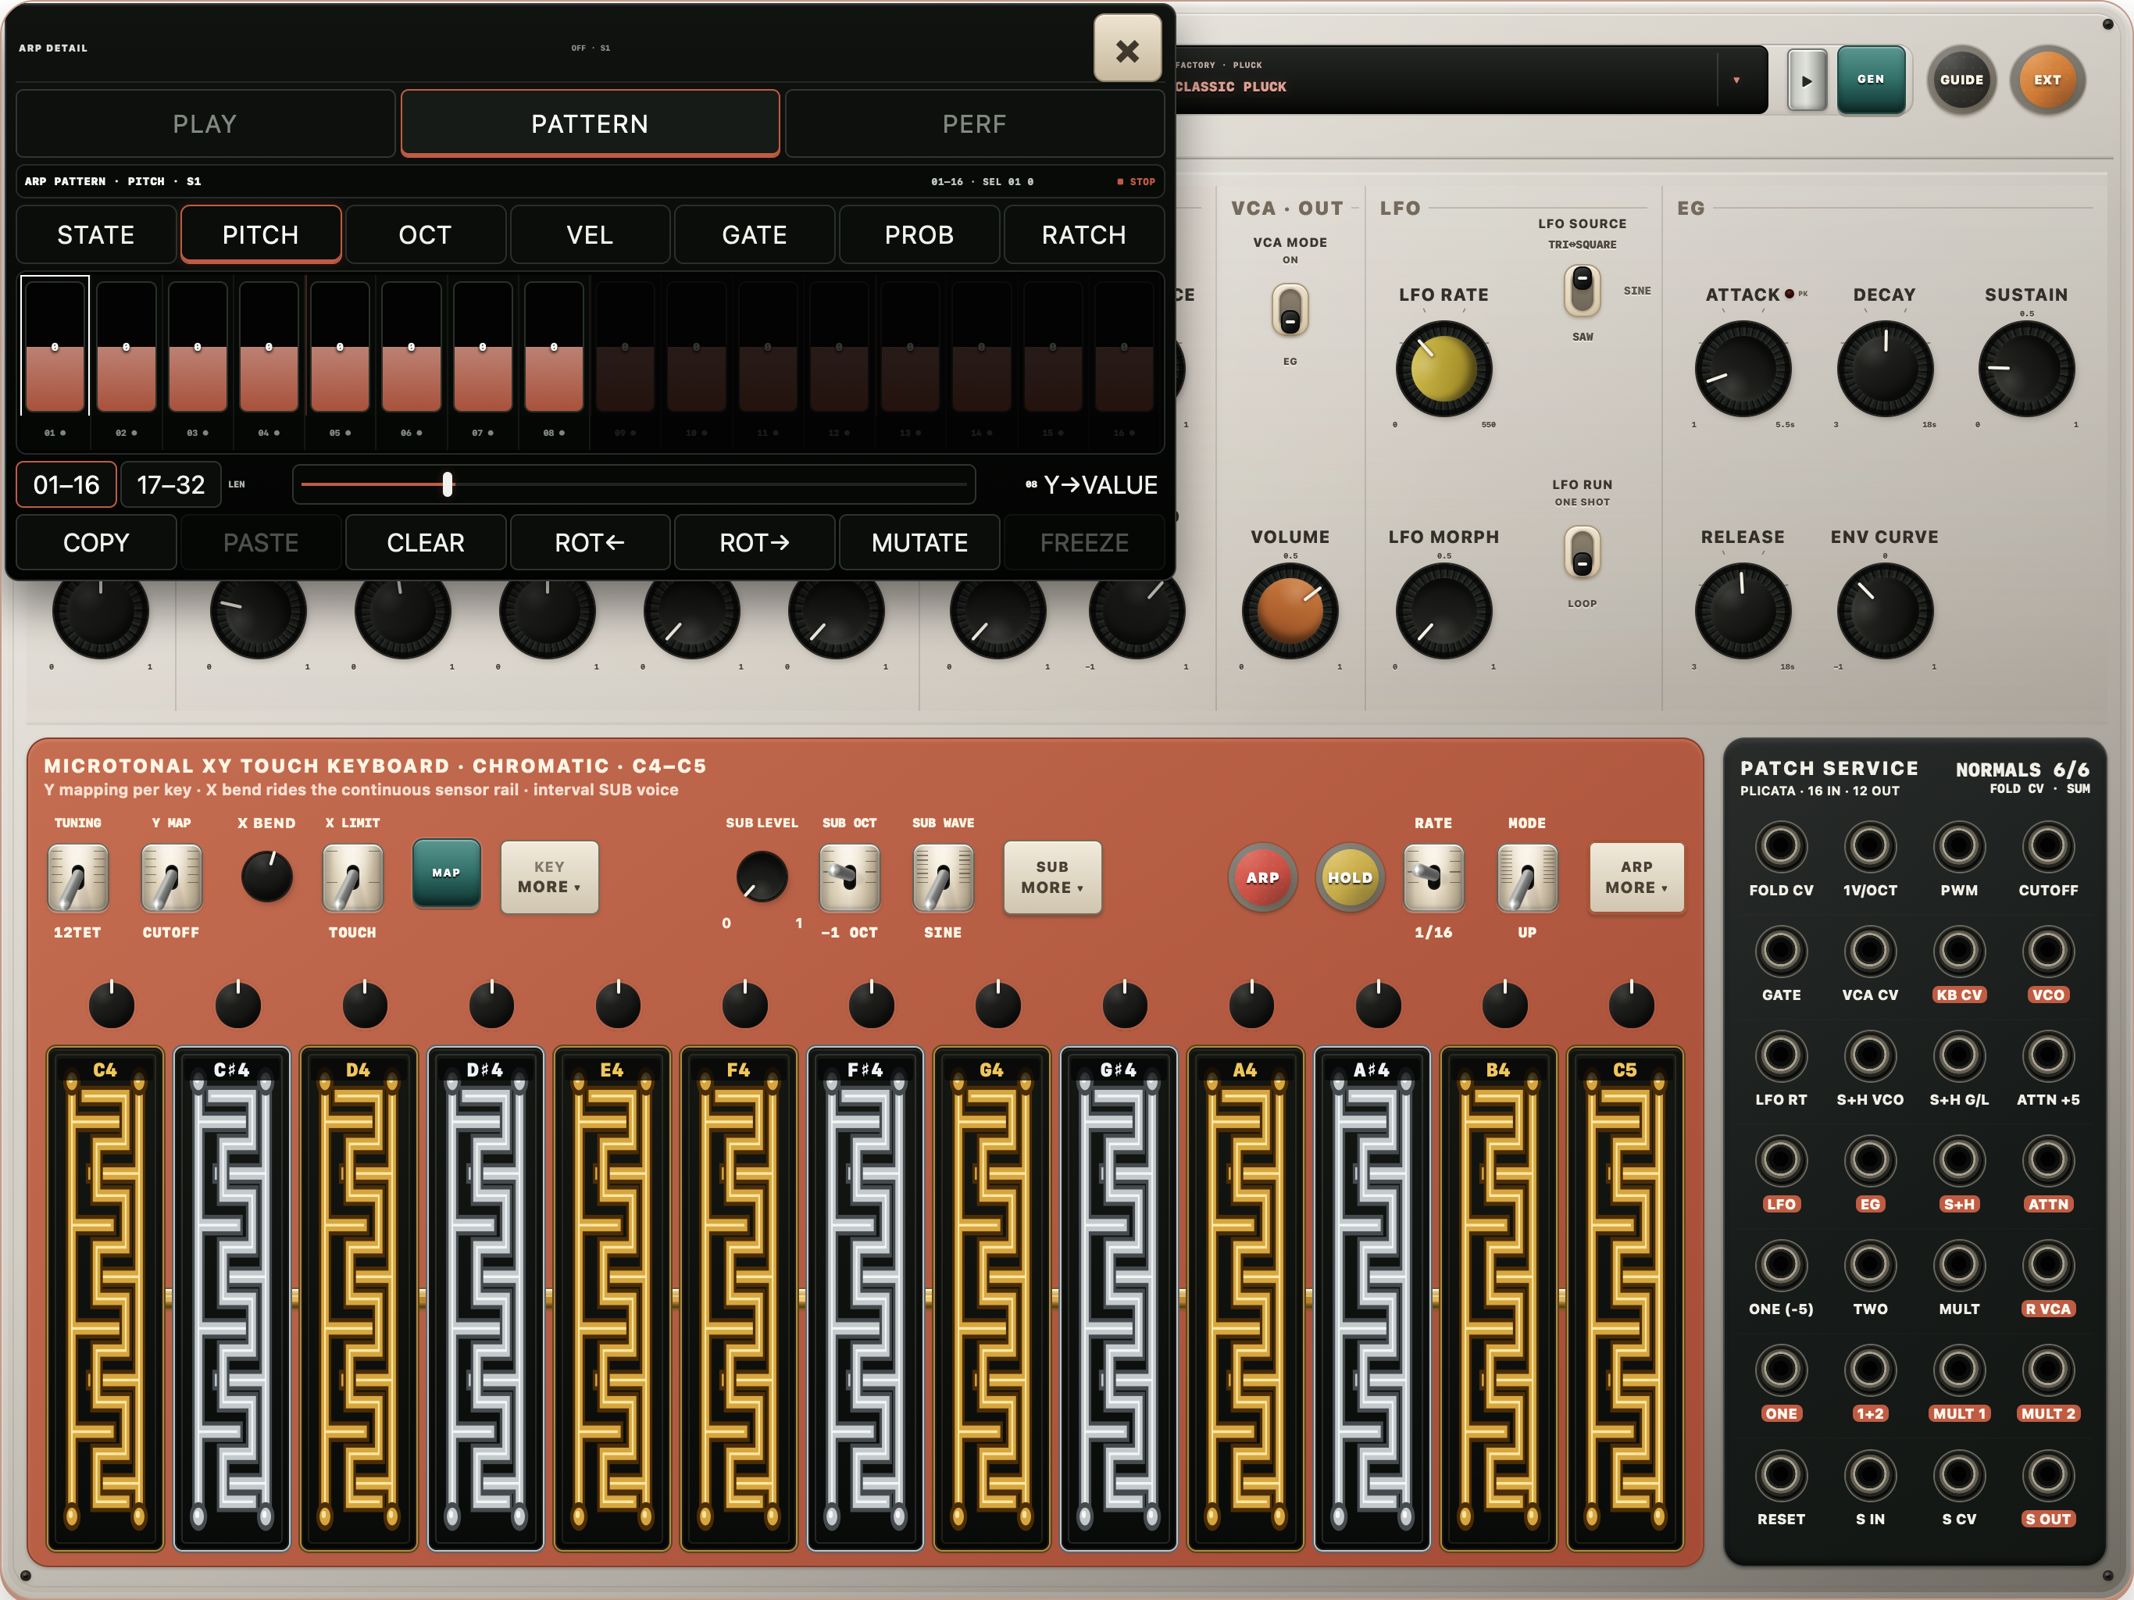Click the GATE patch jack
2134x1600 pixels.
pyautogui.click(x=1780, y=951)
